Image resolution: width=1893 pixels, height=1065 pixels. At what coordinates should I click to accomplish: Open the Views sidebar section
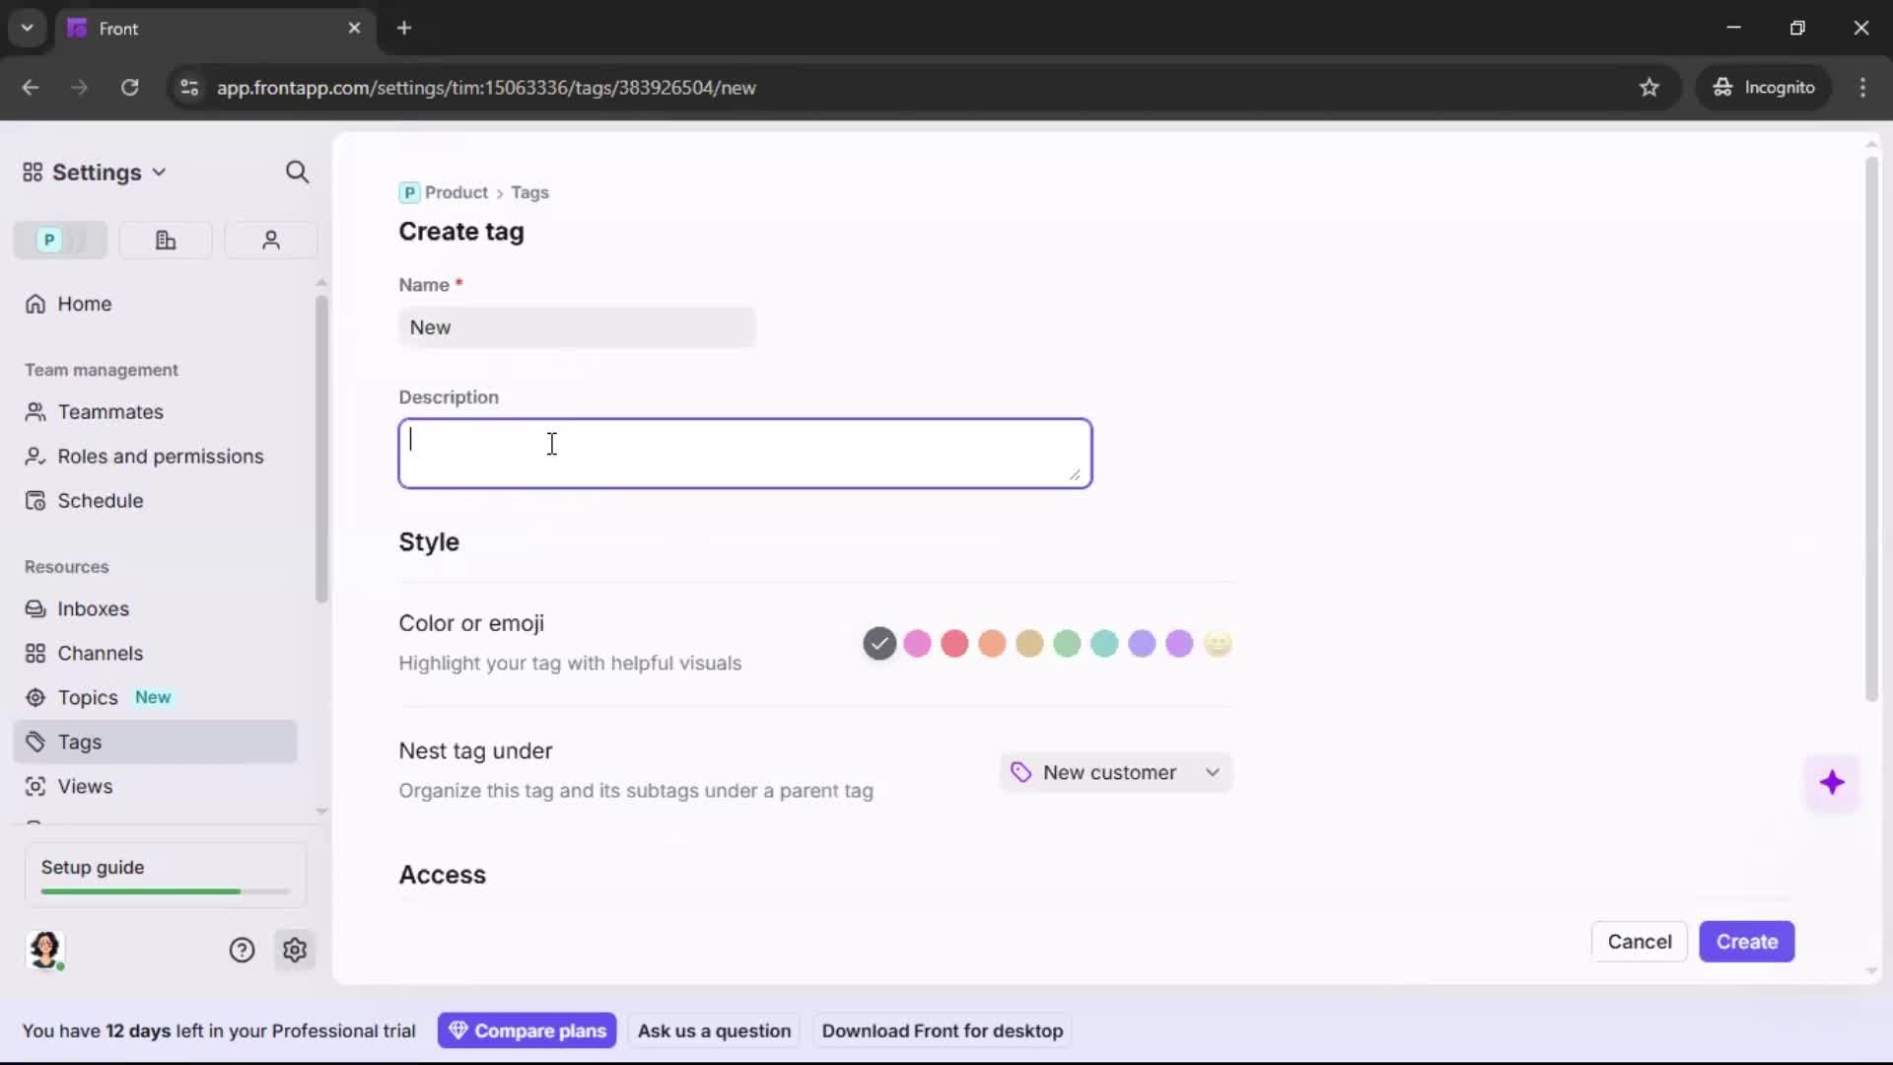[x=85, y=787]
